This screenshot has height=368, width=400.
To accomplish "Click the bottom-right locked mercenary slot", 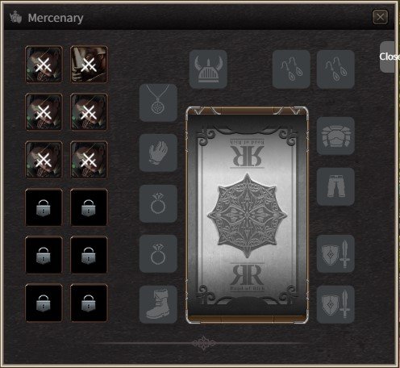I will click(89, 303).
